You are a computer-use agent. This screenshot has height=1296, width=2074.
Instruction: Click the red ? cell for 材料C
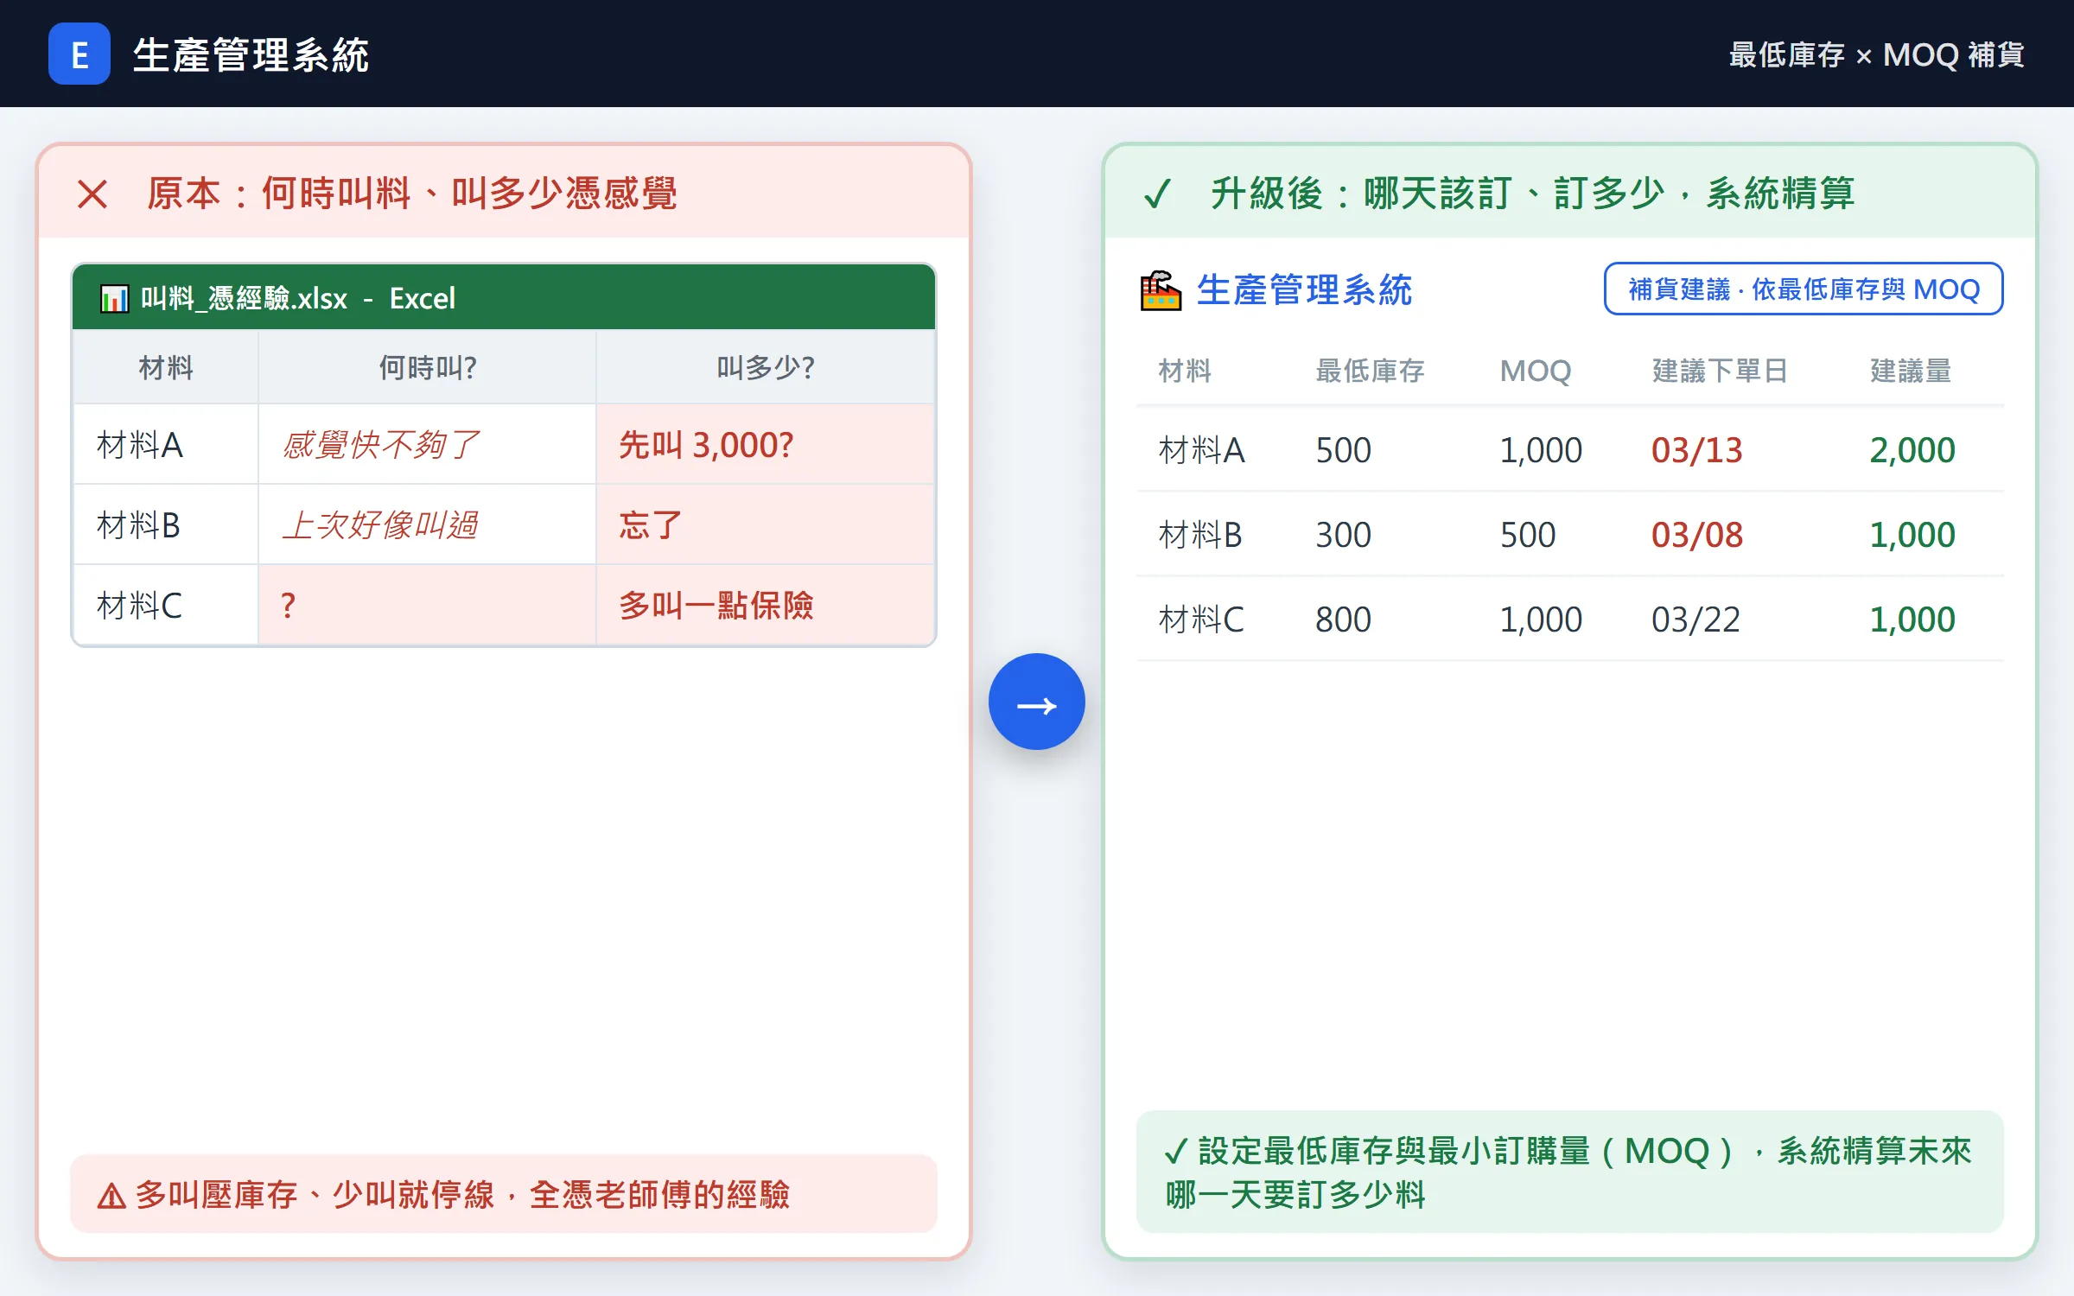[427, 606]
